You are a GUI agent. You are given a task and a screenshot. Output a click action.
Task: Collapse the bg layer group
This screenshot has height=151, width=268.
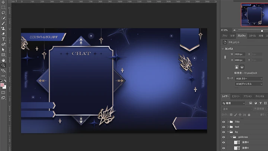(227, 132)
